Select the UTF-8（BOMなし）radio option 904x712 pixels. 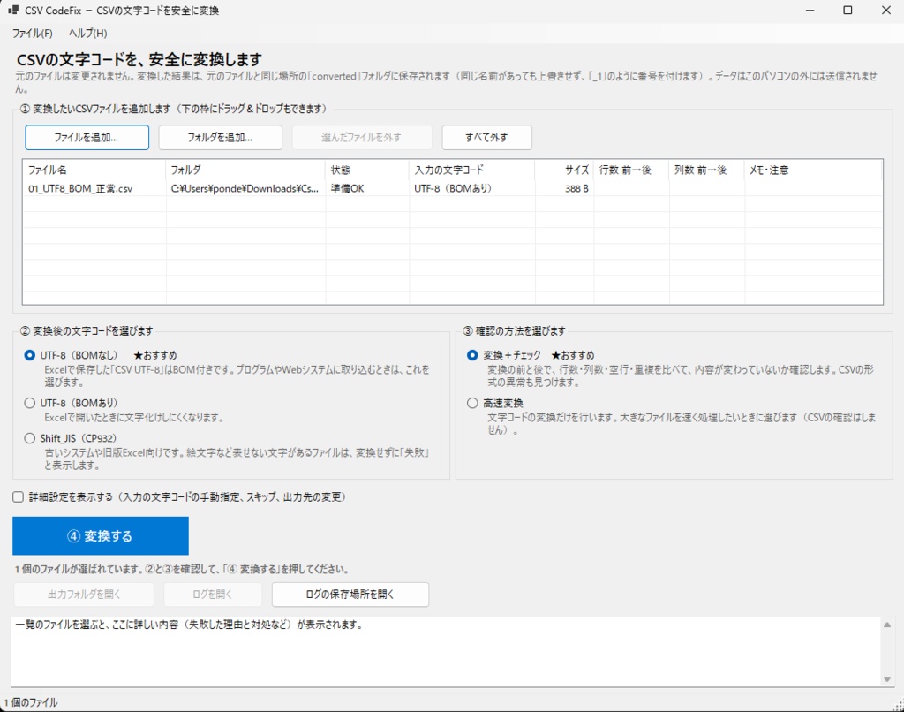coord(29,355)
